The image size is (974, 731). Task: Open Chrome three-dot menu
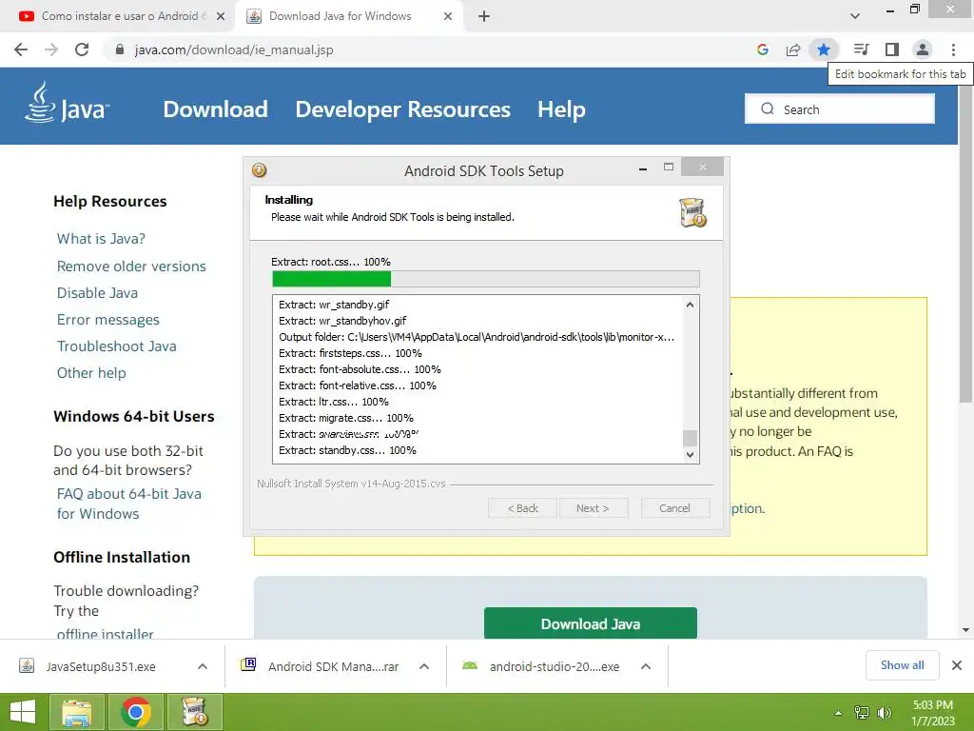coord(953,49)
